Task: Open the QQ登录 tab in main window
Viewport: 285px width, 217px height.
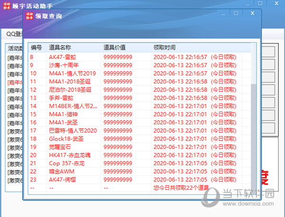Action: click(x=14, y=34)
